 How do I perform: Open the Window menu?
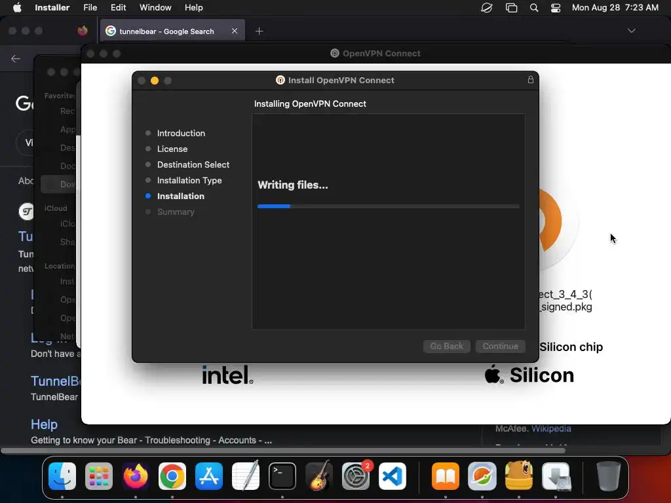(155, 7)
